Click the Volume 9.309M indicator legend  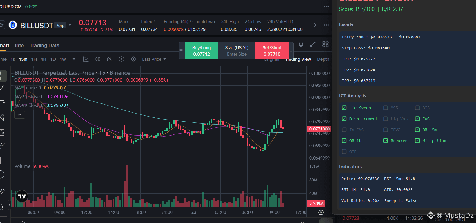pyautogui.click(x=31, y=166)
